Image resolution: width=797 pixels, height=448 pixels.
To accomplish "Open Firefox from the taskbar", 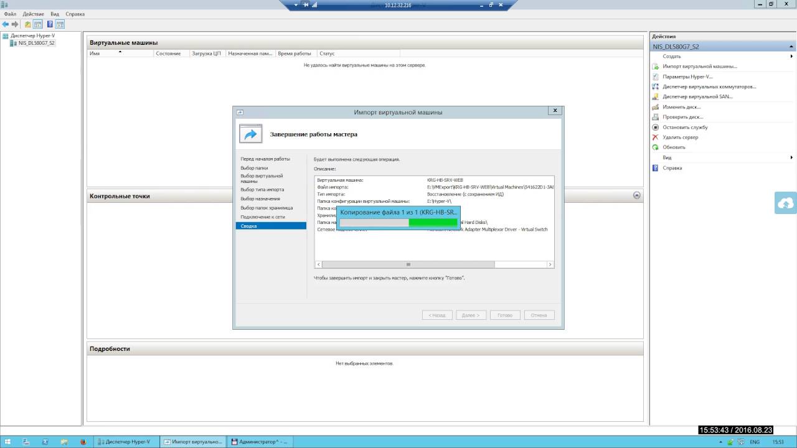I will coord(83,442).
